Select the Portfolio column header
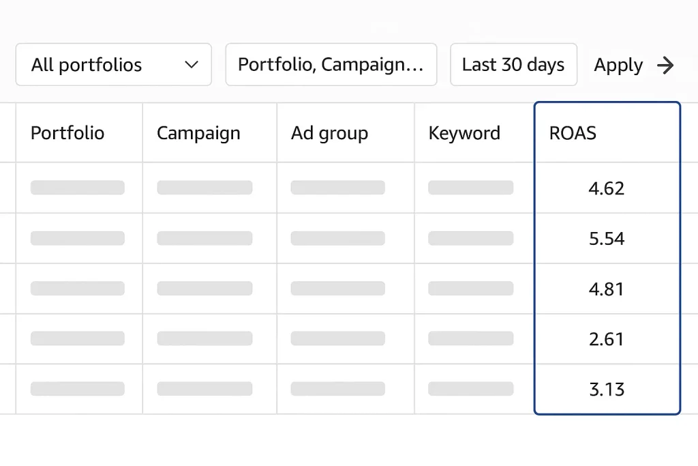698x466 pixels. [x=67, y=133]
